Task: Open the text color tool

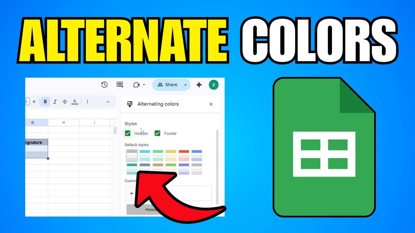Action: coord(75,102)
